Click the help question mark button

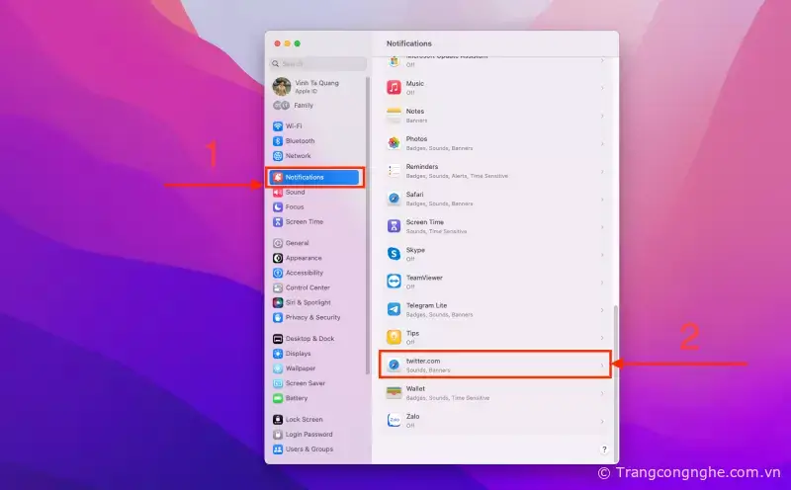pos(604,449)
